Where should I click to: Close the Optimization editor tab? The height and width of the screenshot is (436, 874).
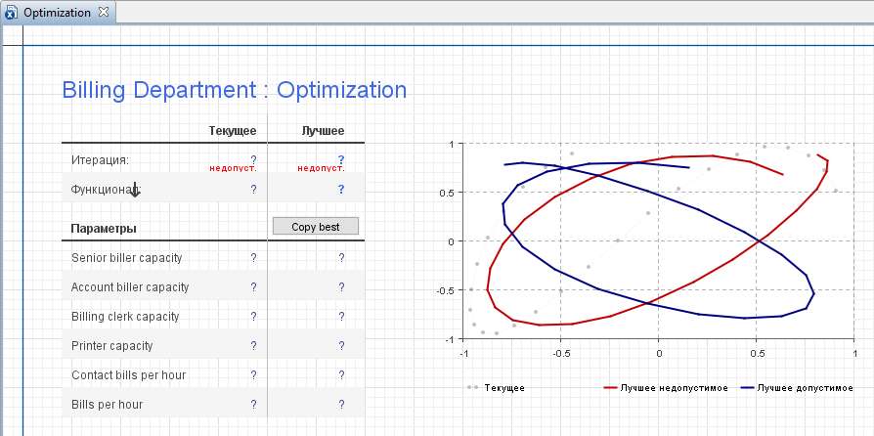coord(105,13)
